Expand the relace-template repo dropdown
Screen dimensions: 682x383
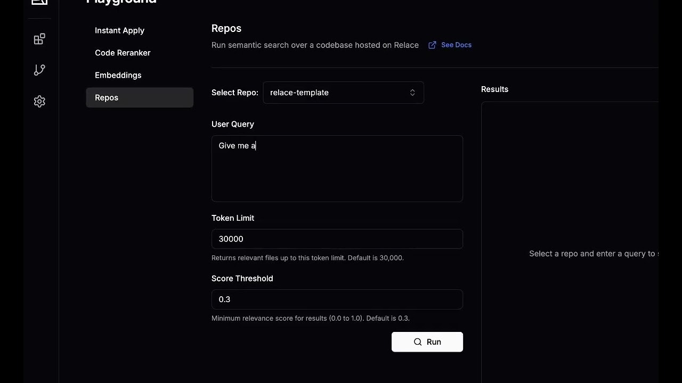pyautogui.click(x=343, y=93)
